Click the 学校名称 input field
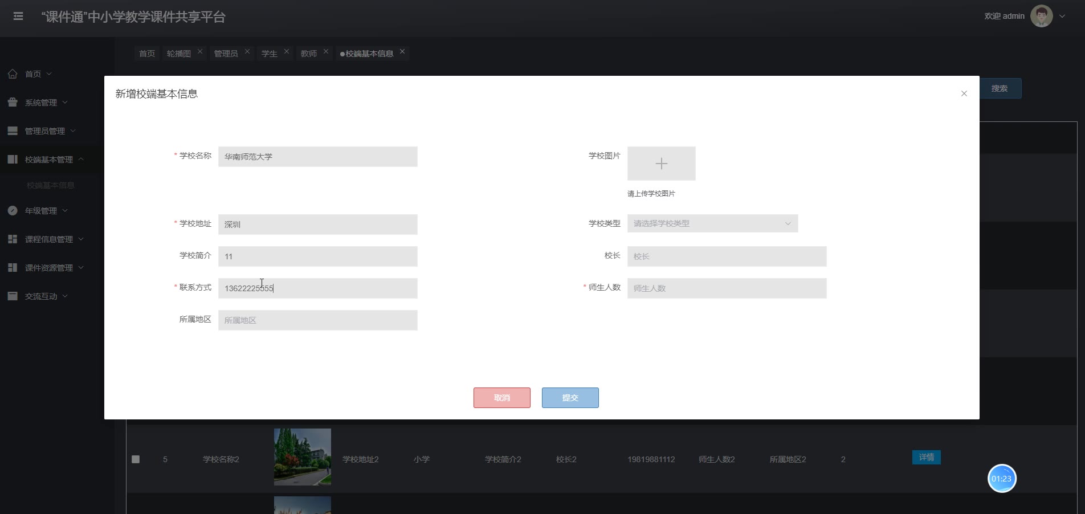Viewport: 1085px width, 514px height. (x=318, y=157)
